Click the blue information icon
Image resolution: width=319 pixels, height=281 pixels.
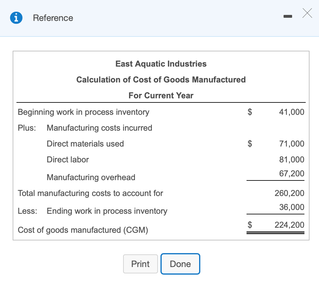(15, 18)
